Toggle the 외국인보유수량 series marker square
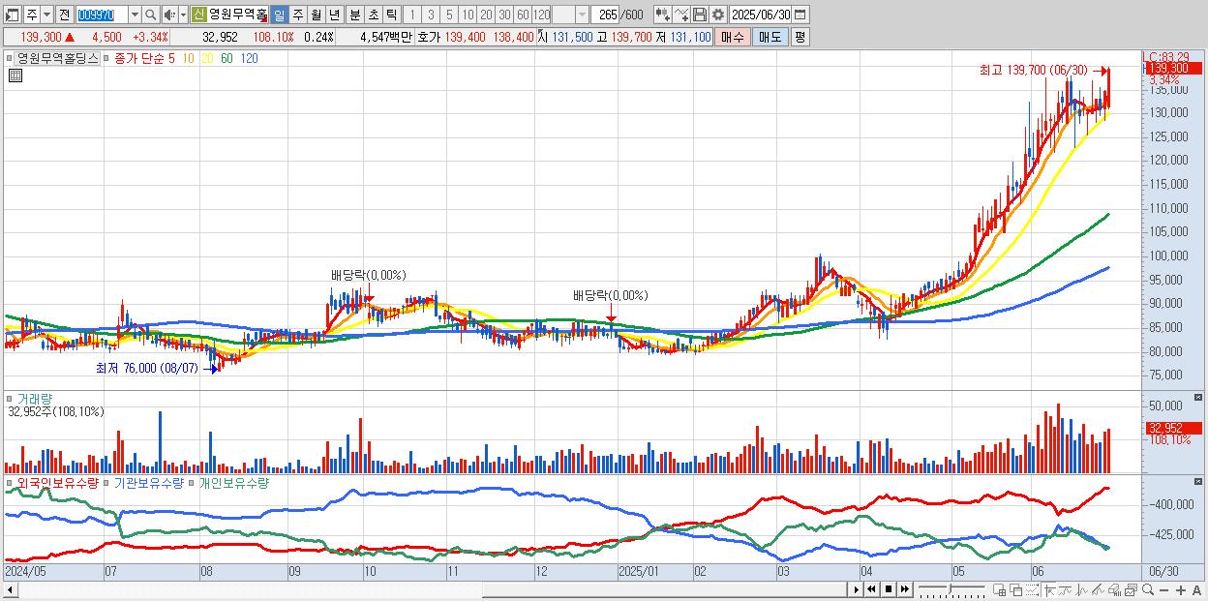The width and height of the screenshot is (1208, 601). [x=11, y=482]
